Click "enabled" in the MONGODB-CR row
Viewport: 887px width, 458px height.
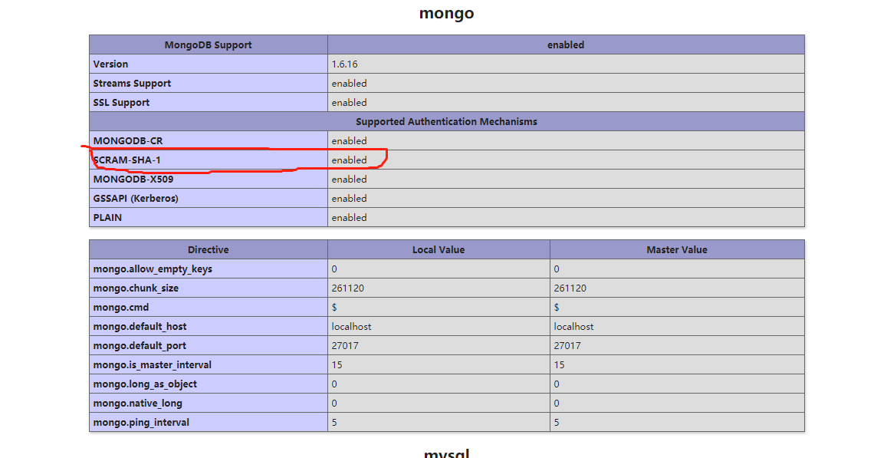(x=349, y=141)
